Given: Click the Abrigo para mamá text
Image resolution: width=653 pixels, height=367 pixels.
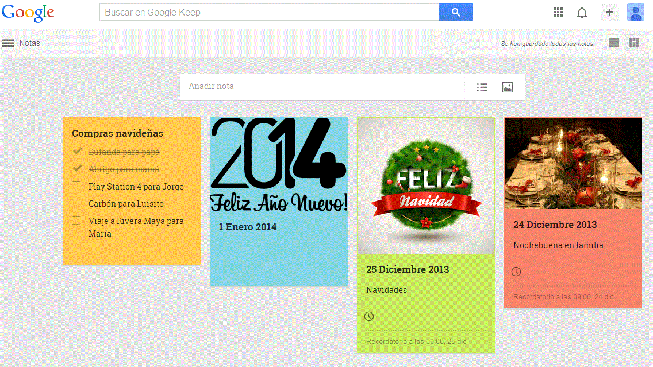Looking at the screenshot, I should [124, 169].
